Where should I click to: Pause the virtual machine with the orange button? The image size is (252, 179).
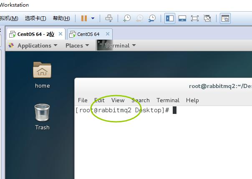pos(84,18)
